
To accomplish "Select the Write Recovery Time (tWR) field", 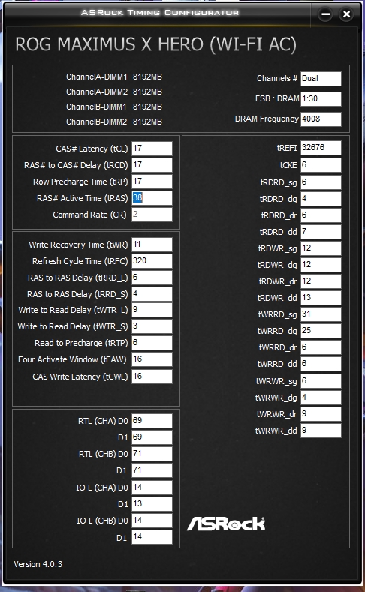I will [x=152, y=245].
